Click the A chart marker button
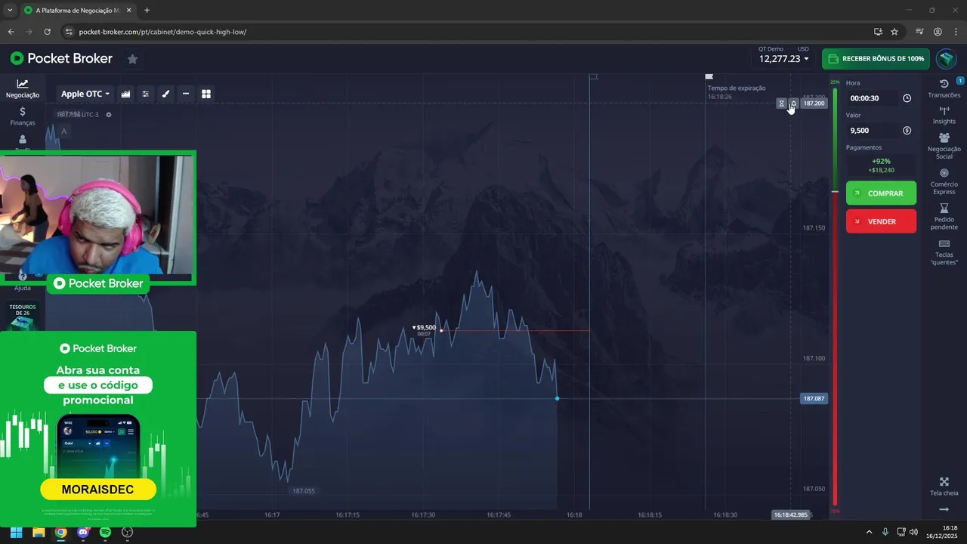The image size is (967, 544). tap(63, 131)
